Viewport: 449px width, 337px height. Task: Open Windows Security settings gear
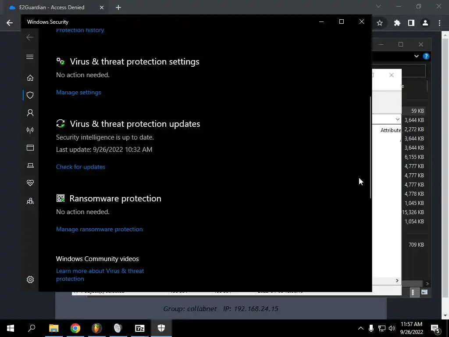(x=30, y=280)
